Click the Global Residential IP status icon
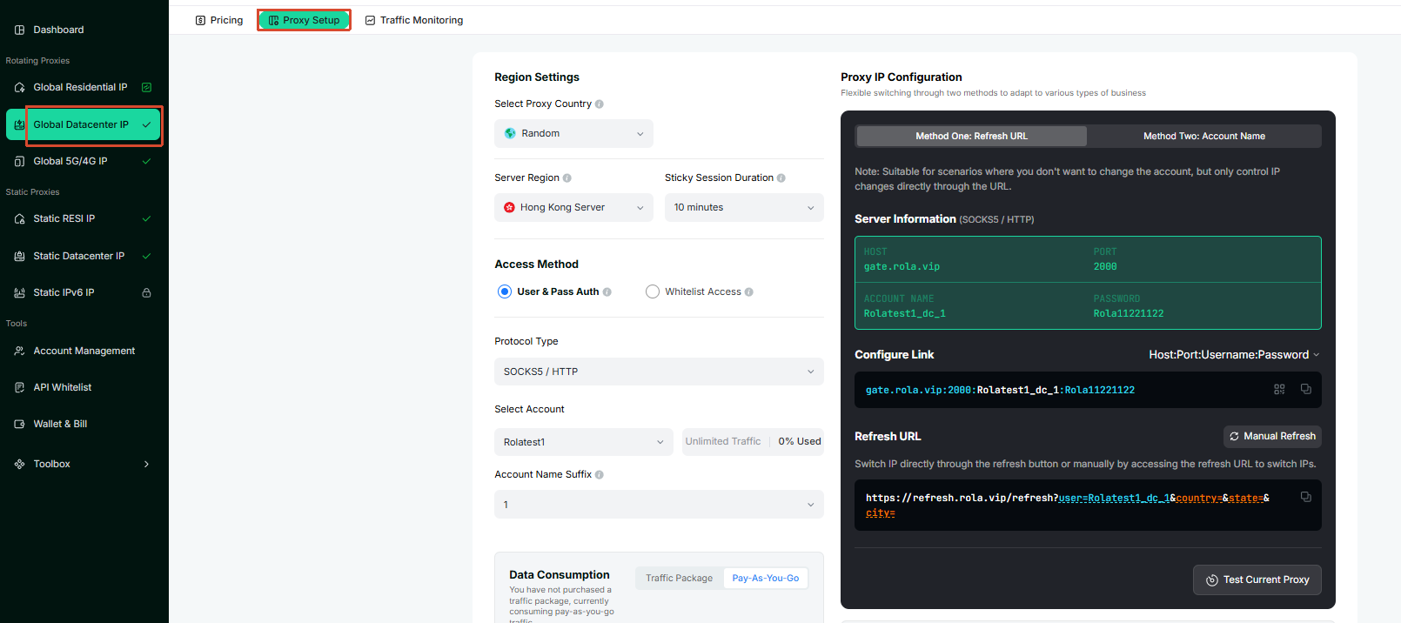This screenshot has width=1401, height=623. 146,87
